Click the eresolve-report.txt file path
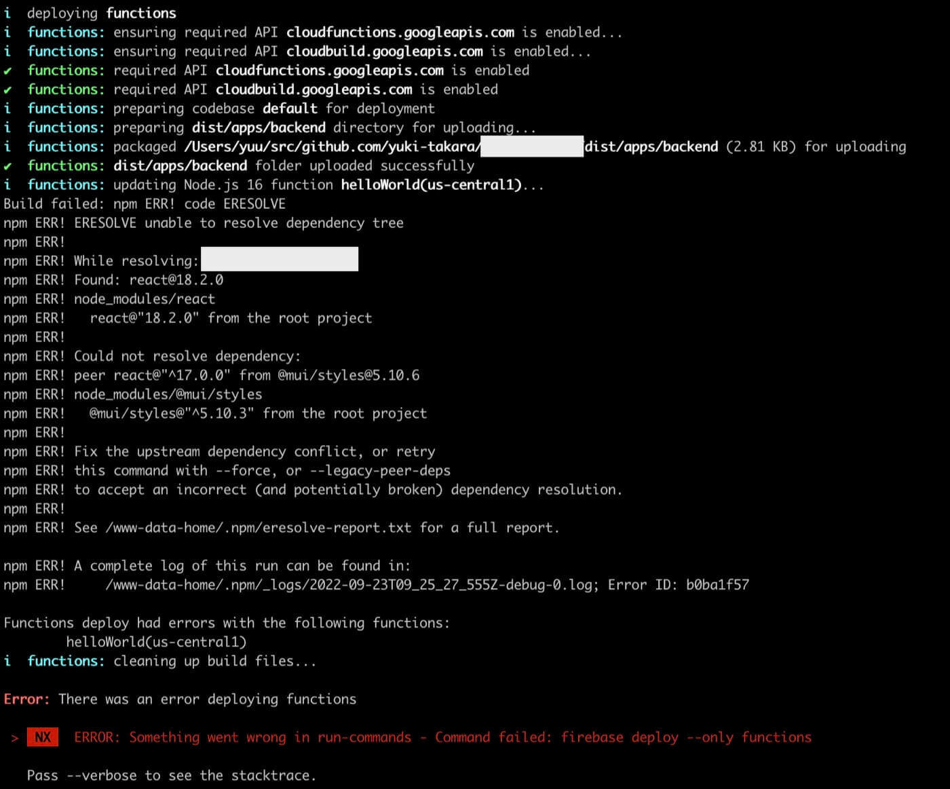Viewport: 950px width, 789px height. pos(258,528)
